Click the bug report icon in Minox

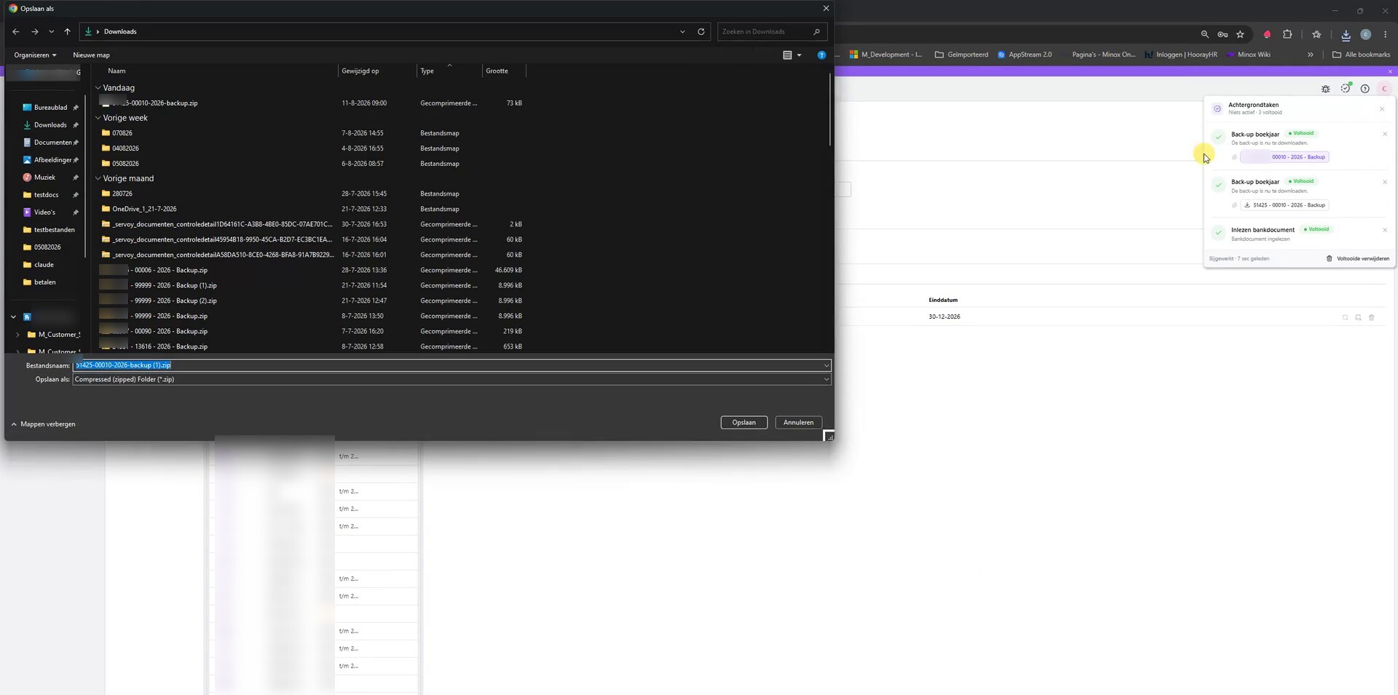click(x=1326, y=89)
